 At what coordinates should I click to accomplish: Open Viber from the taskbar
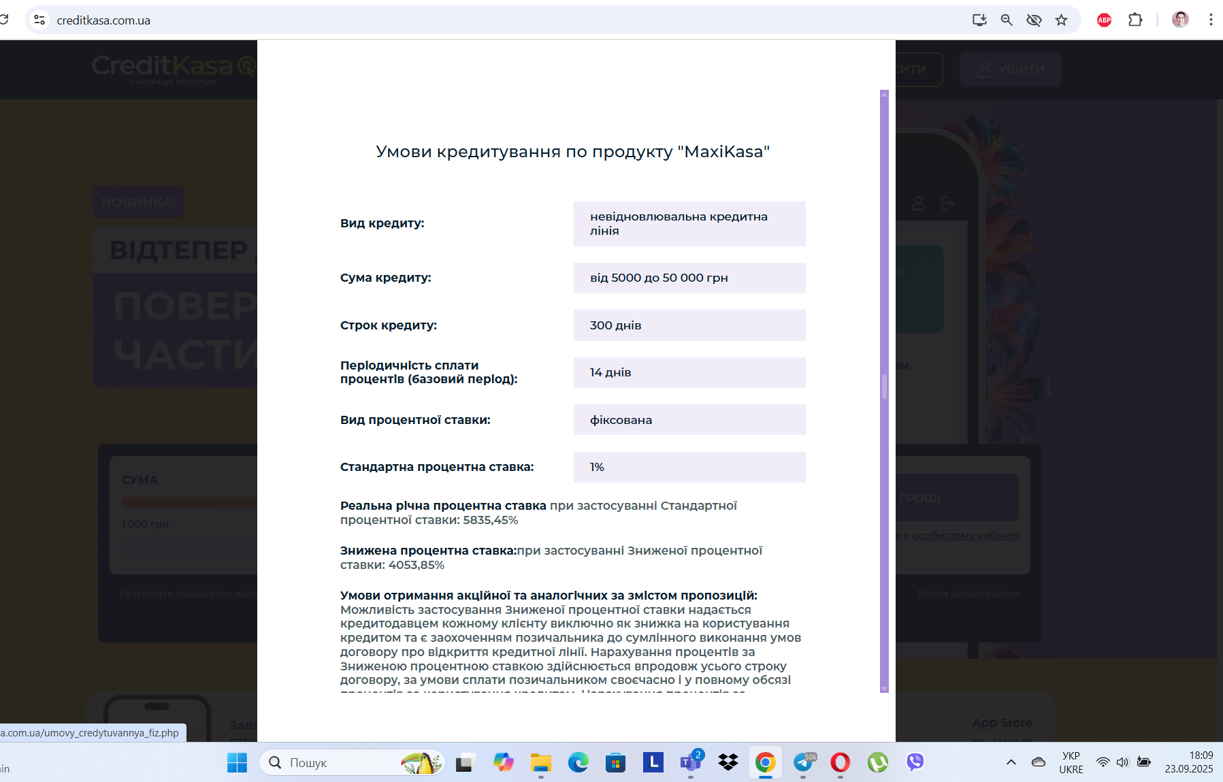[x=915, y=762]
